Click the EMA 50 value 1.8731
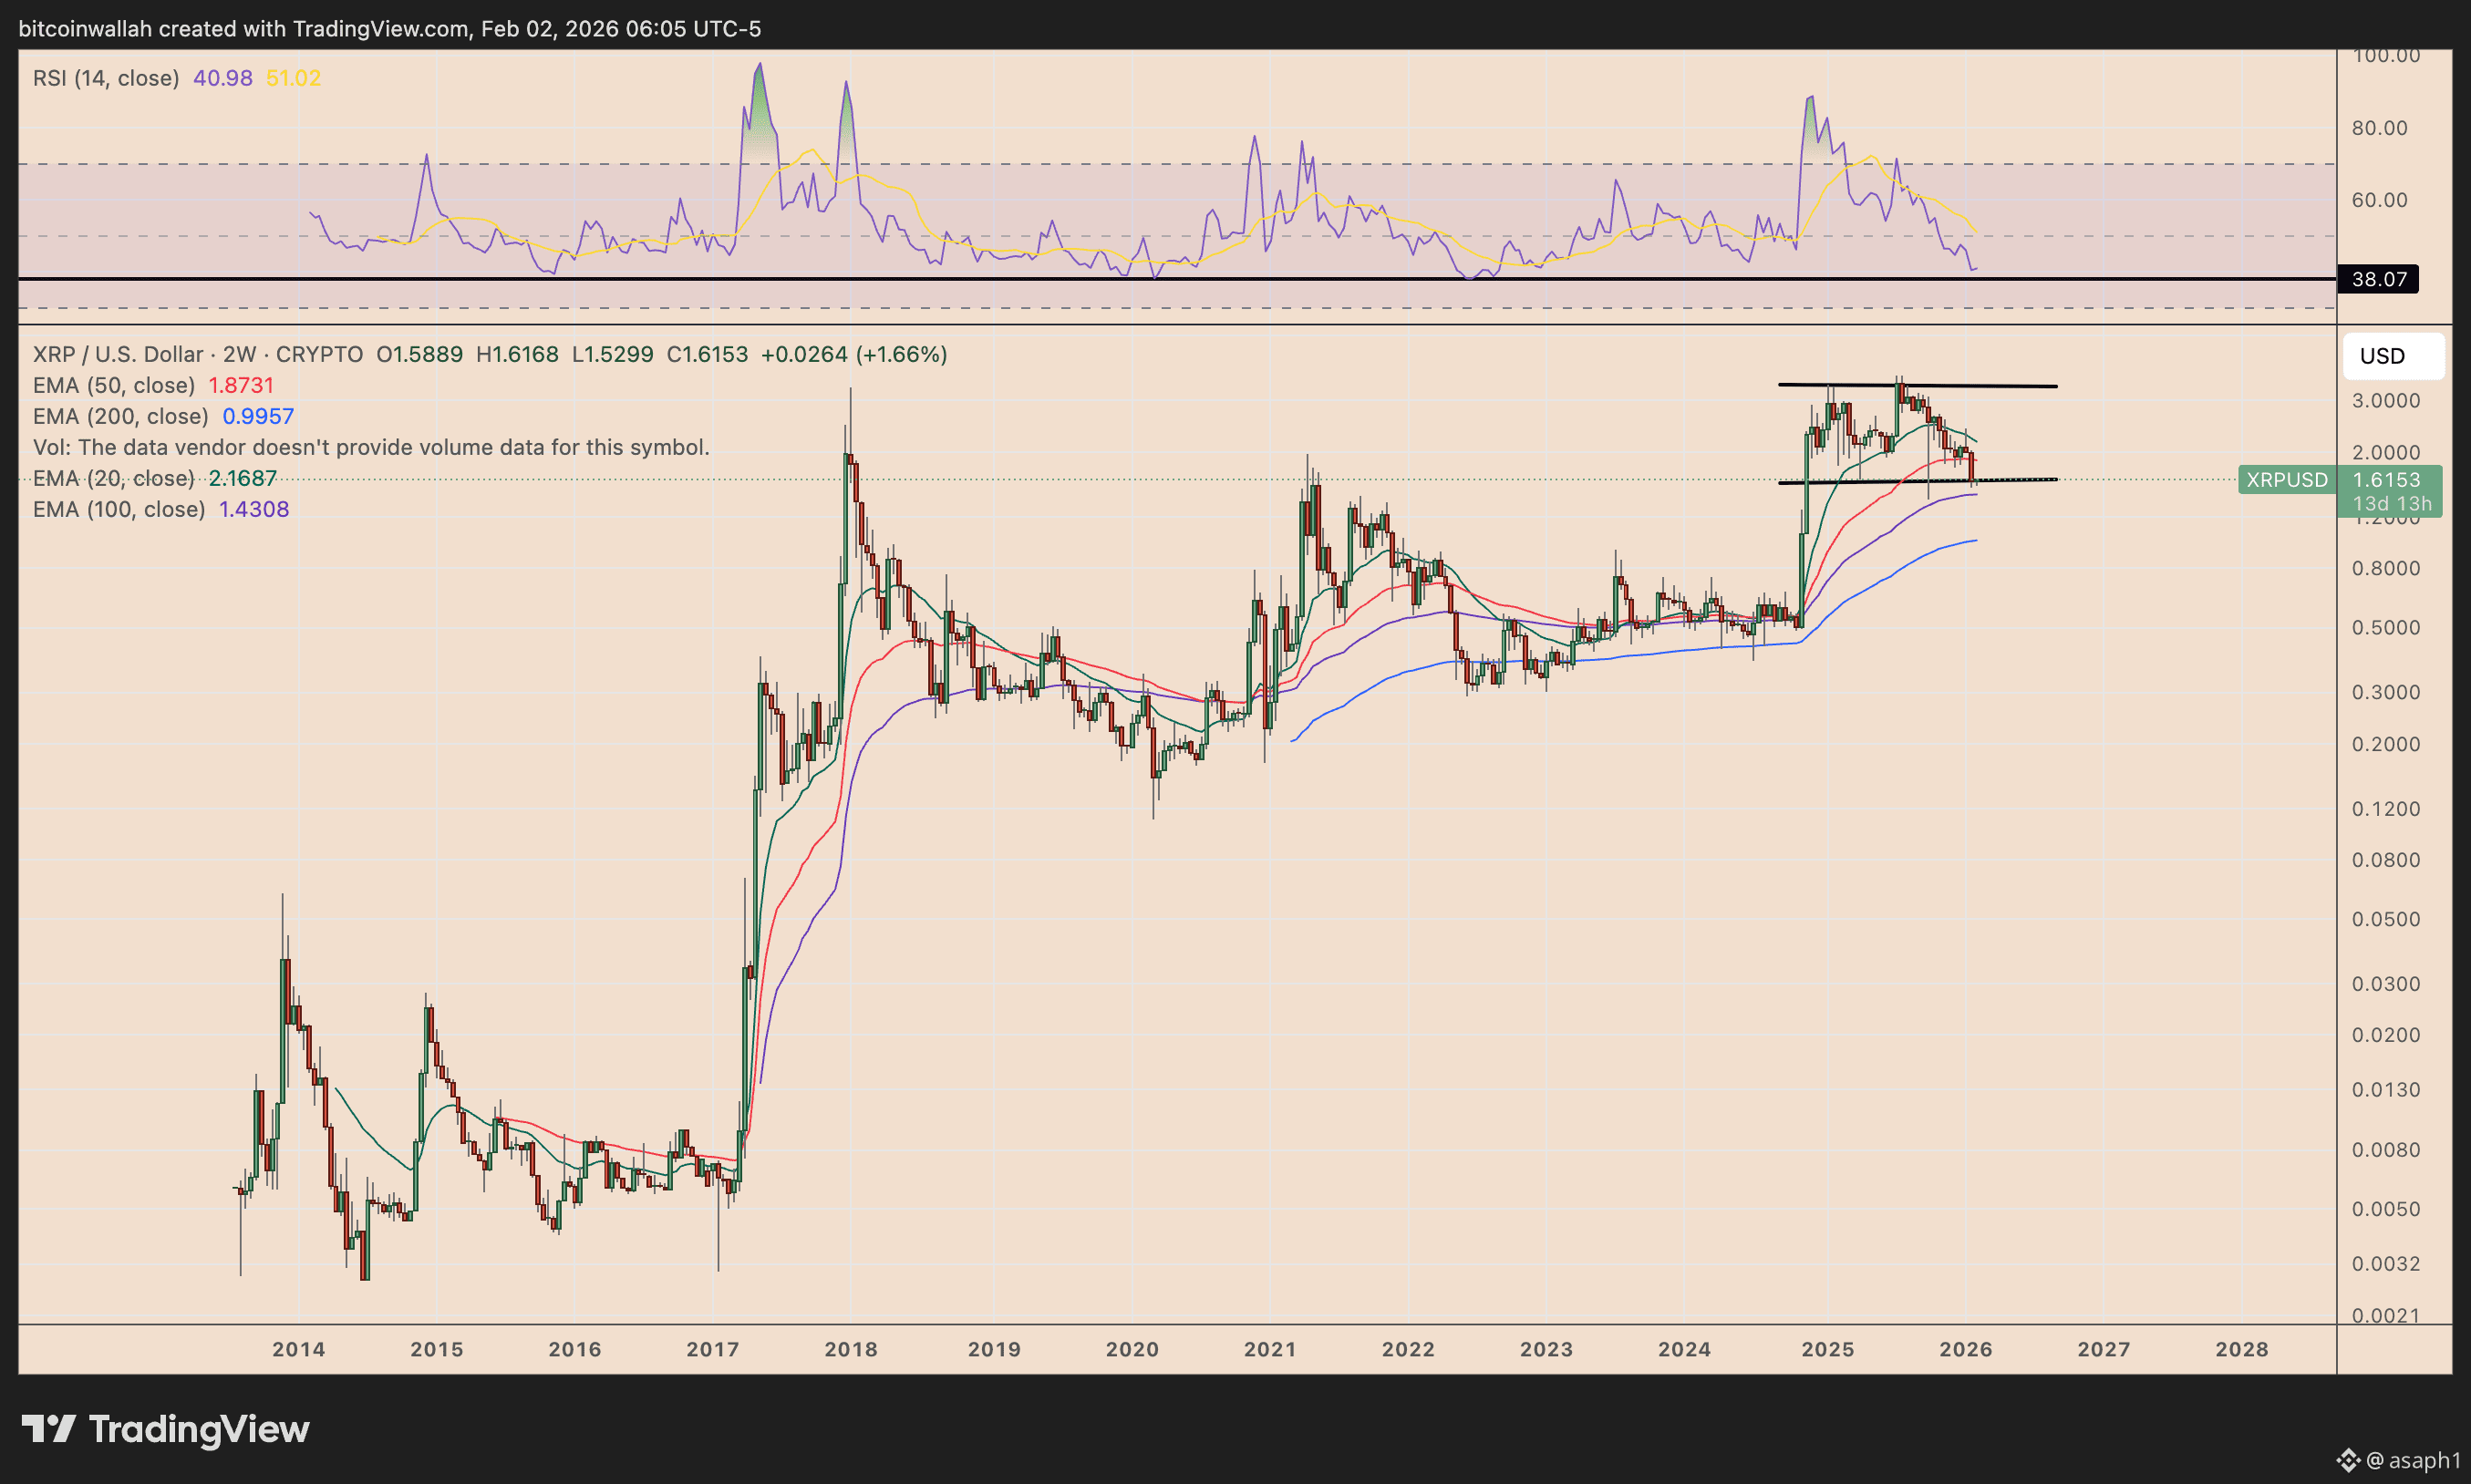Viewport: 2471px width, 1484px height. (241, 385)
